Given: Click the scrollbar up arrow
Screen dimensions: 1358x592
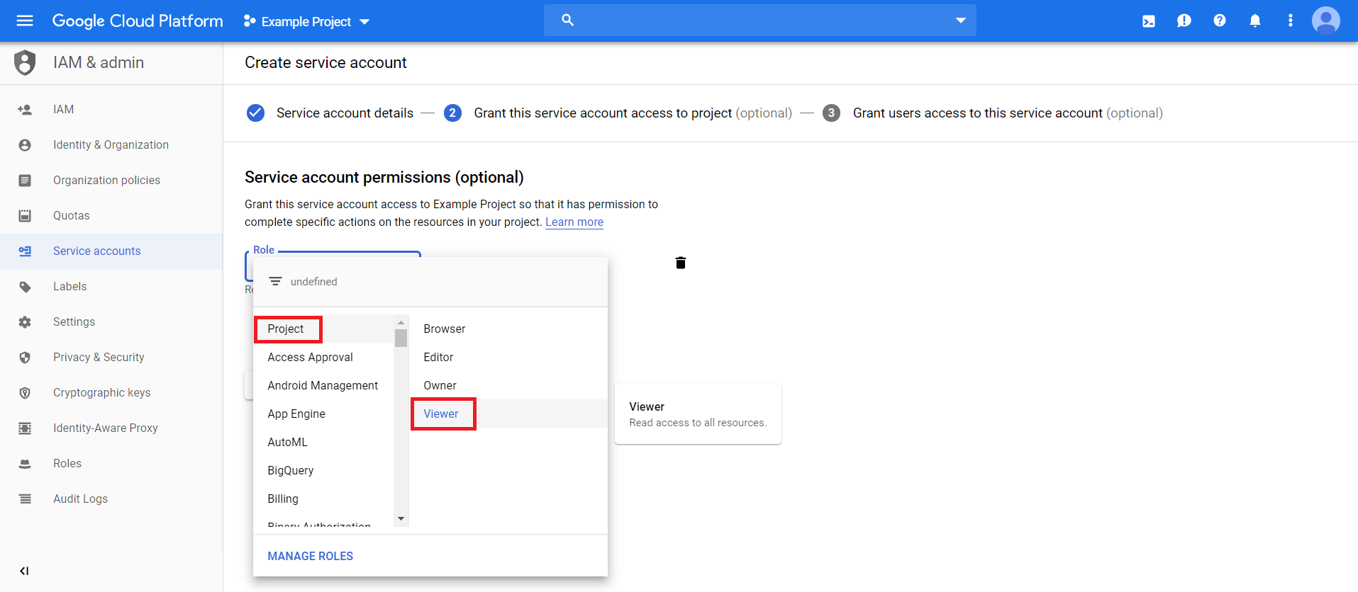Looking at the screenshot, I should (401, 322).
